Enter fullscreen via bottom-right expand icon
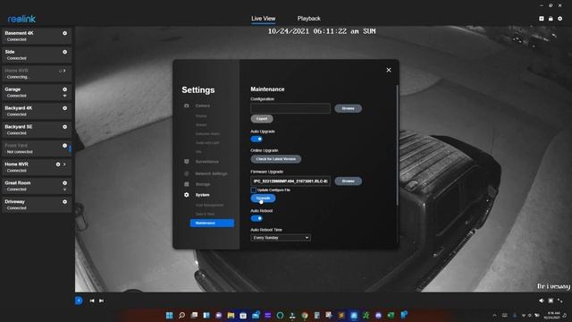 coord(560,301)
